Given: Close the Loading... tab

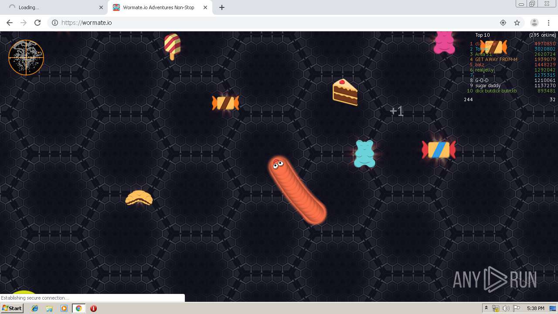Looking at the screenshot, I should (101, 7).
